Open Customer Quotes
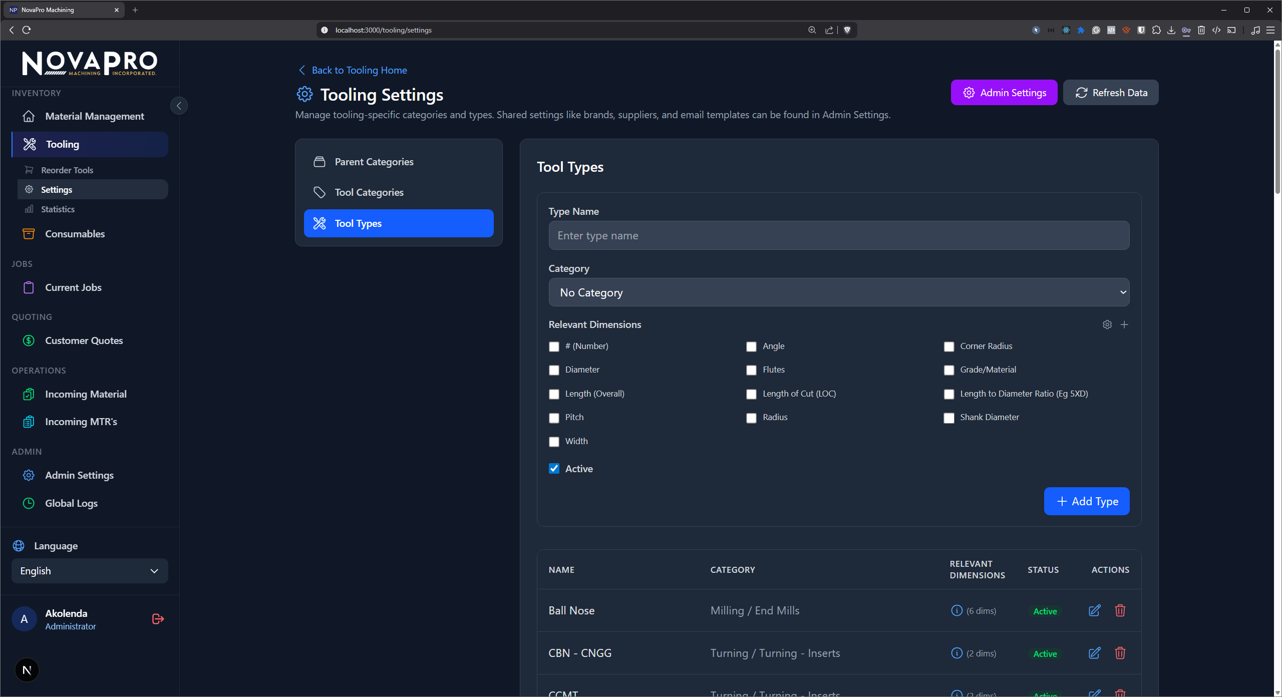Image resolution: width=1282 pixels, height=697 pixels. pyautogui.click(x=84, y=340)
